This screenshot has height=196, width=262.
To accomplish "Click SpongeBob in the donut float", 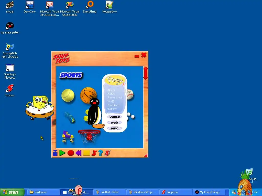I will click(x=40, y=107).
